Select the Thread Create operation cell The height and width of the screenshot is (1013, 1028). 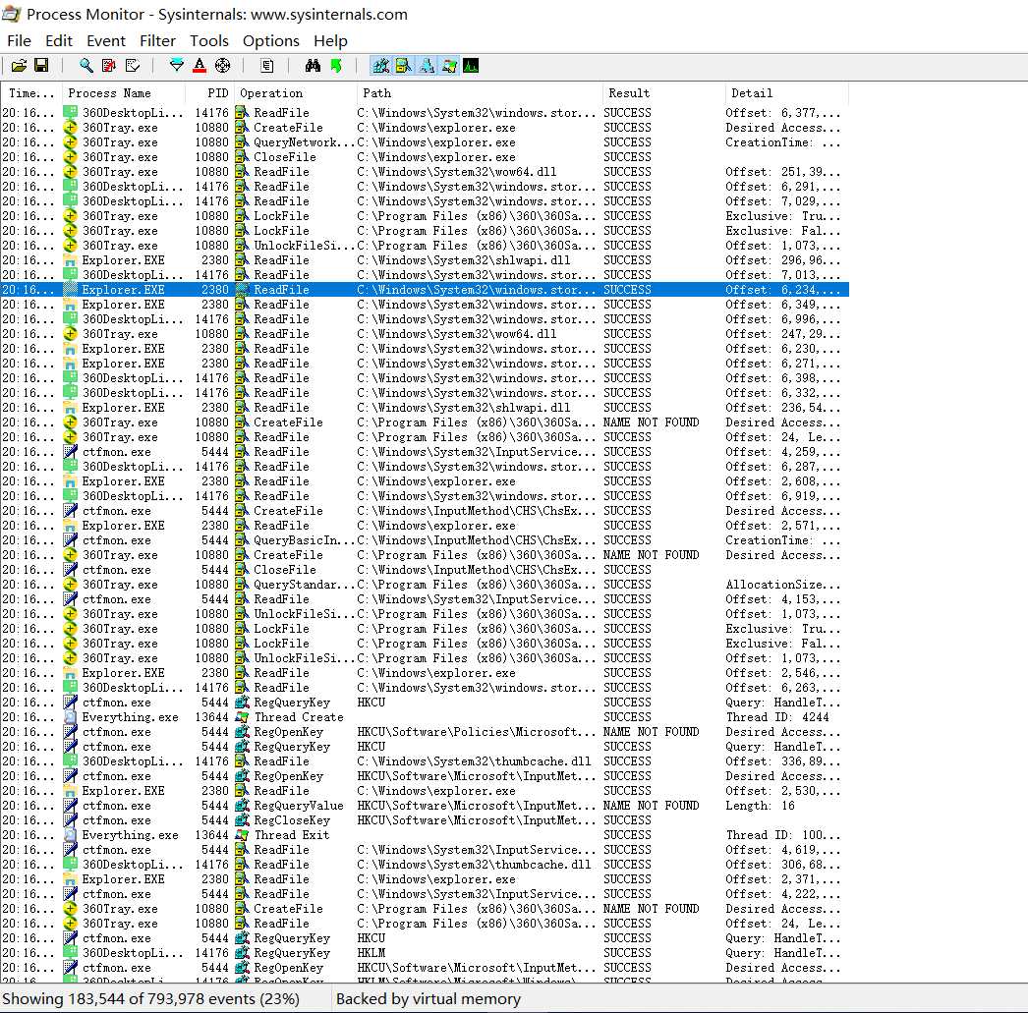tap(299, 717)
